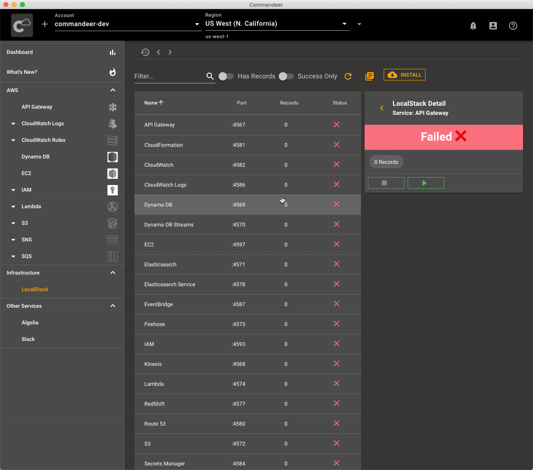Sort by Name column header

point(154,103)
